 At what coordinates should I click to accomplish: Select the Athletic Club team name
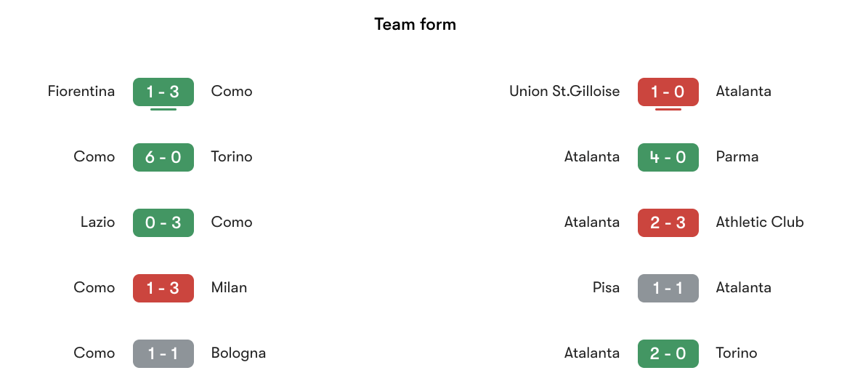point(760,222)
